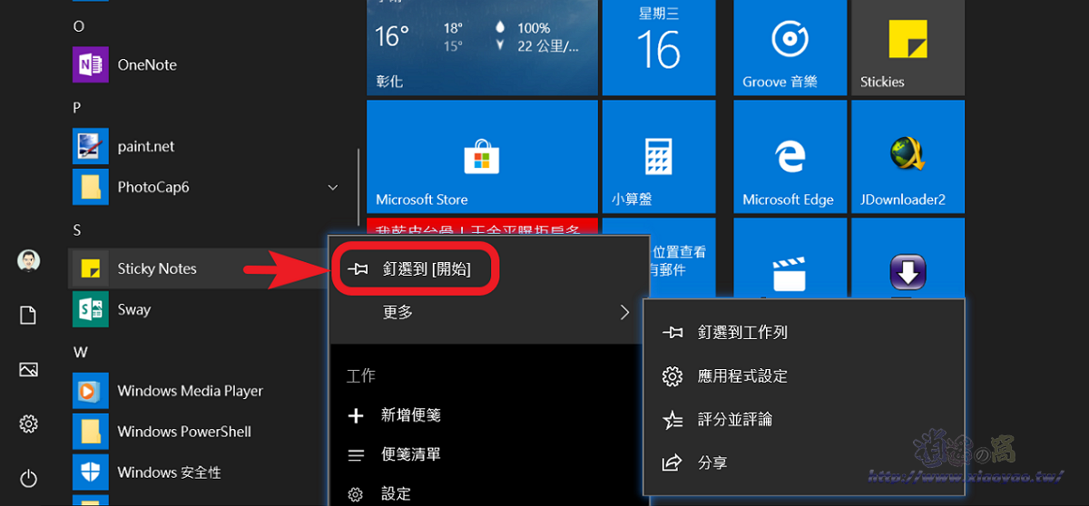
Task: Jump to letter P section header
Action: [77, 107]
